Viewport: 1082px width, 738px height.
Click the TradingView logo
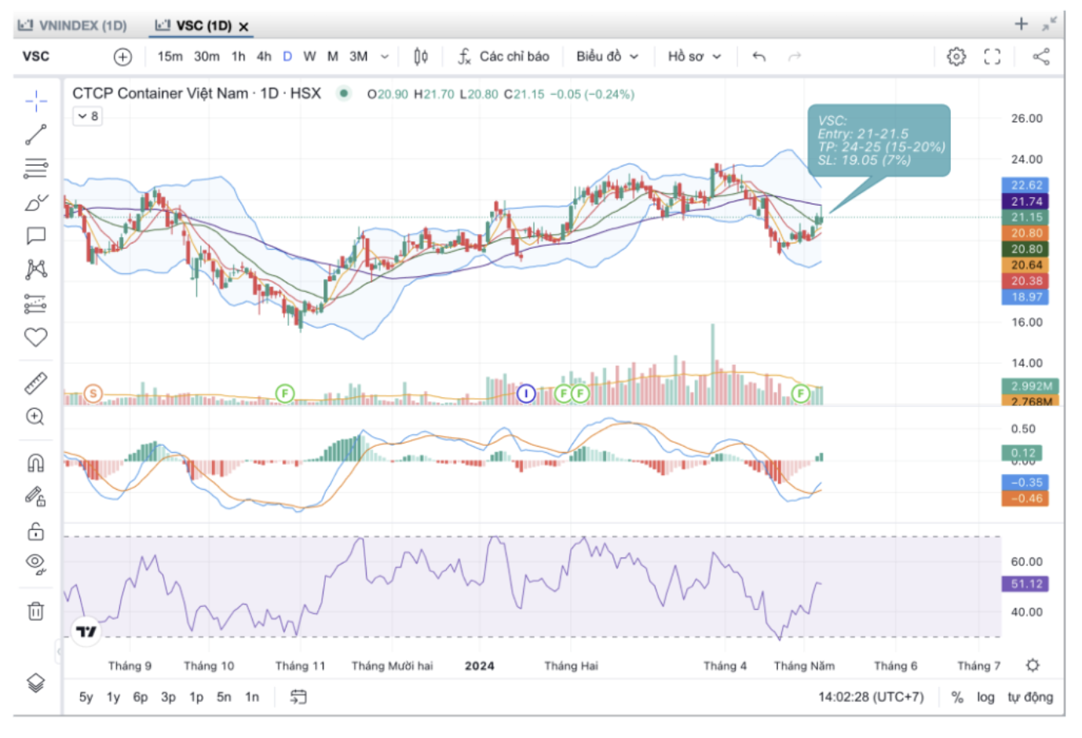[x=86, y=631]
